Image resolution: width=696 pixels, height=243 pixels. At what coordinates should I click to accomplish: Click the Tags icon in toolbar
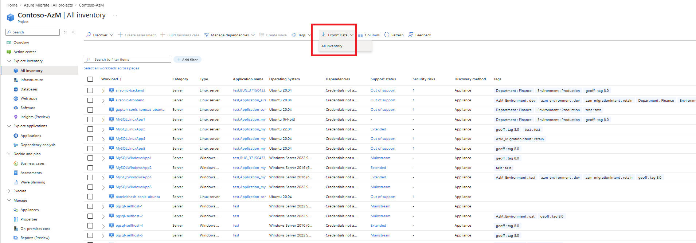click(x=294, y=35)
